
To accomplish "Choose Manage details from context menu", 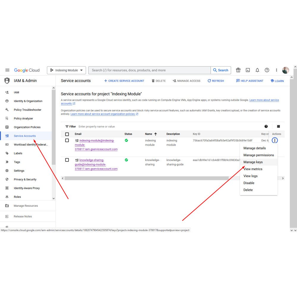I will pos(259,148).
